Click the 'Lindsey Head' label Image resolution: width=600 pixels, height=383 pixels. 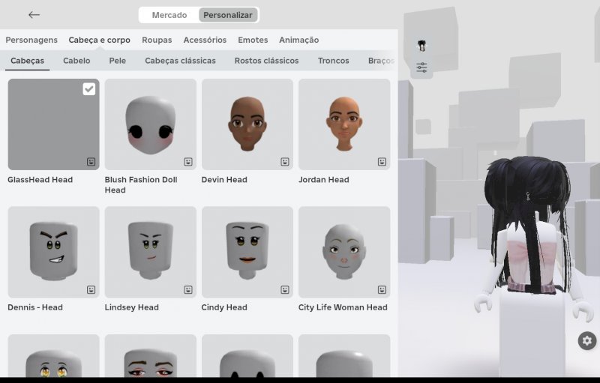click(x=132, y=307)
